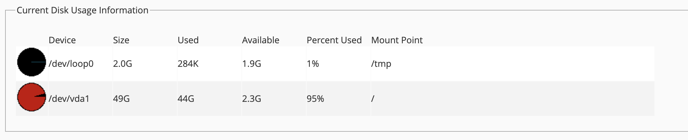Image resolution: width=688 pixels, height=140 pixels.
Task: Click the 2.3G available value
Action: pos(251,99)
